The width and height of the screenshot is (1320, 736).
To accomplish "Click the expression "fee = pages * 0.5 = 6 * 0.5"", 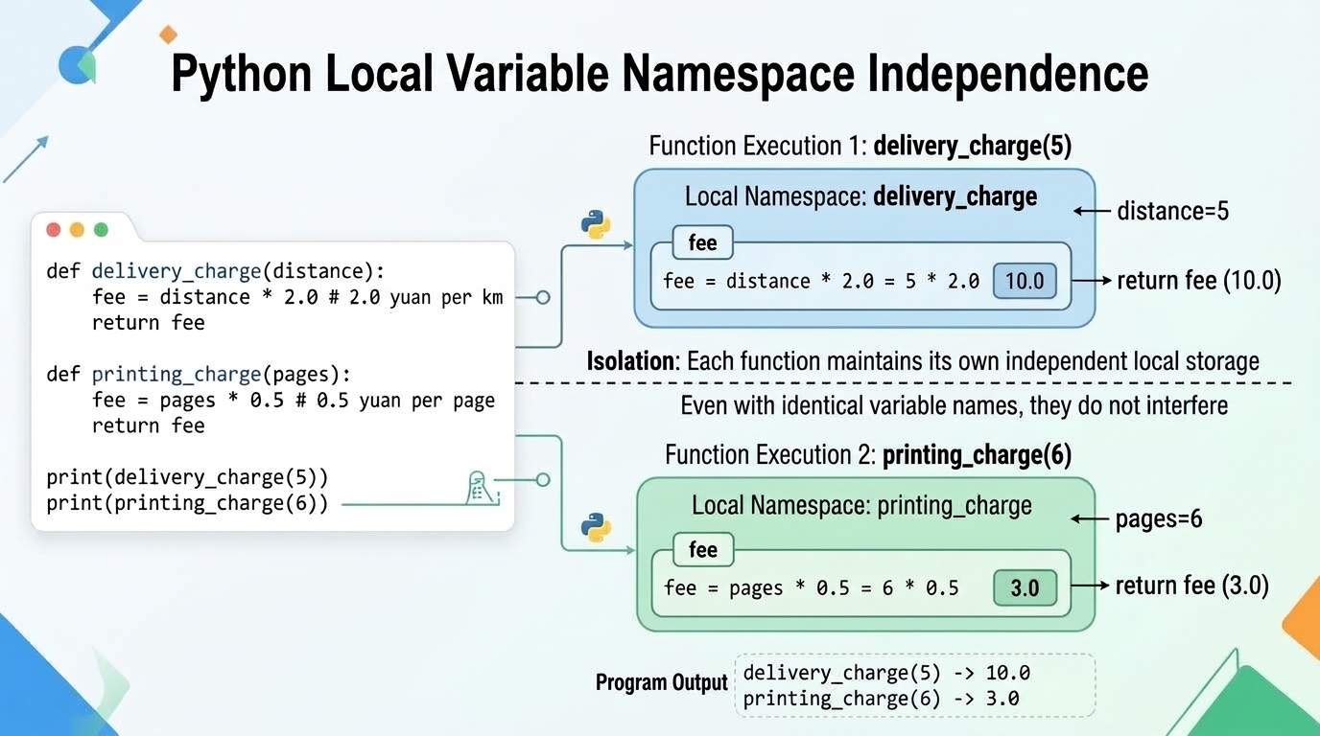I will pyautogui.click(x=812, y=587).
